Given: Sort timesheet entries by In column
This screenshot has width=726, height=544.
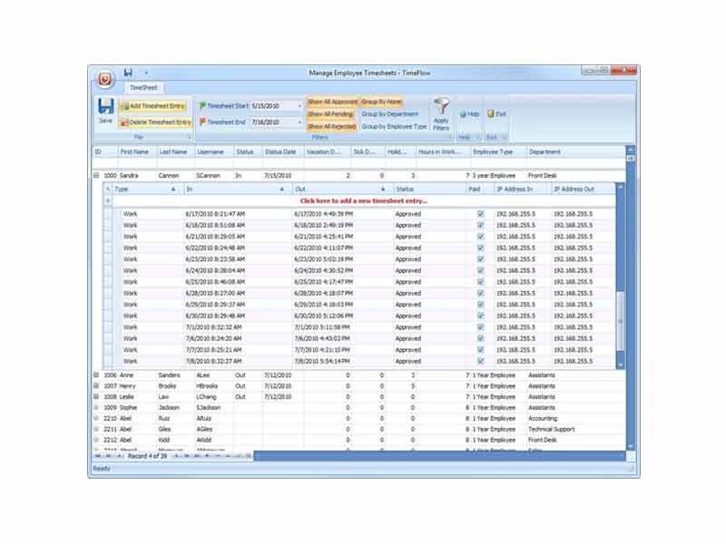Looking at the screenshot, I should coord(238,189).
